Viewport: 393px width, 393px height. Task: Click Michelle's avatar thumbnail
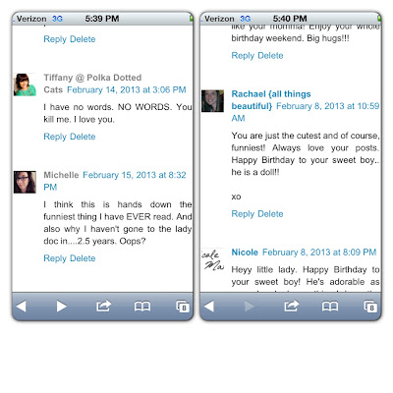click(25, 182)
